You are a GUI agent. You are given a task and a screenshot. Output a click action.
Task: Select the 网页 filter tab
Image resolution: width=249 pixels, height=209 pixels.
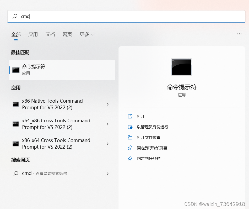pyautogui.click(x=67, y=34)
